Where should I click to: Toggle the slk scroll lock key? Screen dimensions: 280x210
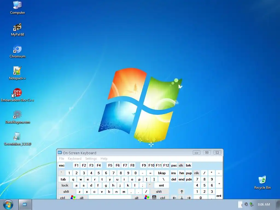coord(181,165)
